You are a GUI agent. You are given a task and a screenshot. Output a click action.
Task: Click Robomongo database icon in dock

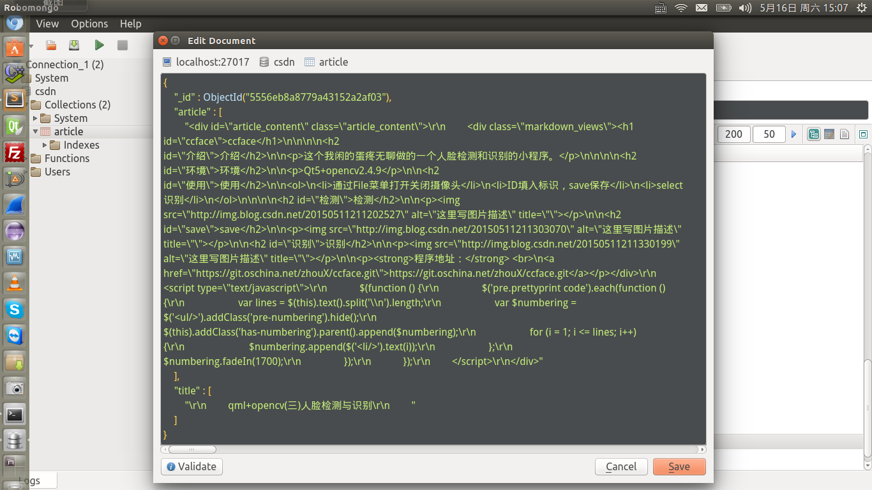14,440
